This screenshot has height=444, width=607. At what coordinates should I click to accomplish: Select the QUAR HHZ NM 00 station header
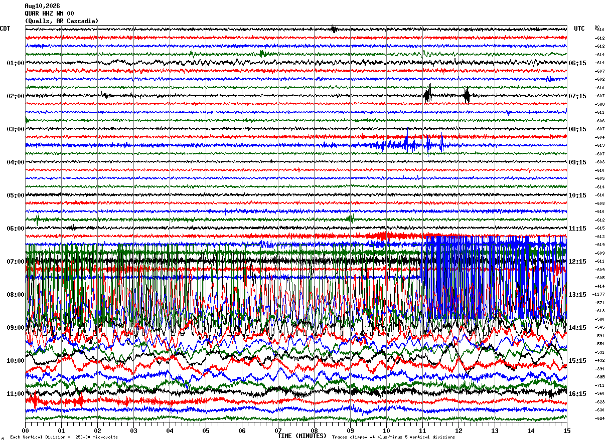click(x=49, y=14)
